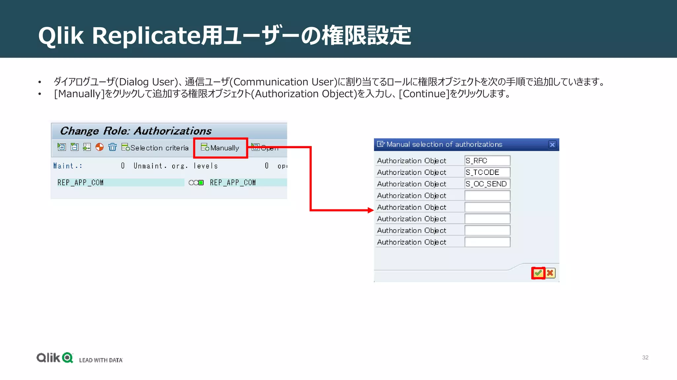Click the Open toolbar button
The width and height of the screenshot is (677, 380).
click(x=265, y=148)
